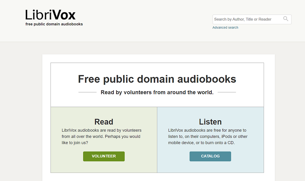Open the LibriVox logo homepage link
This screenshot has height=181, width=305.
(50, 15)
